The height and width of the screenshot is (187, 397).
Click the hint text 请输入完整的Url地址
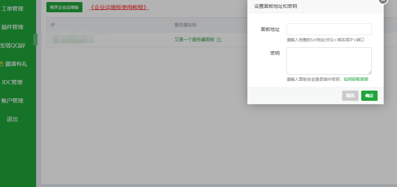coord(325,40)
